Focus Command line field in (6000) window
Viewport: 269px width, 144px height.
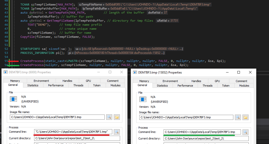pyautogui.click(x=73, y=132)
